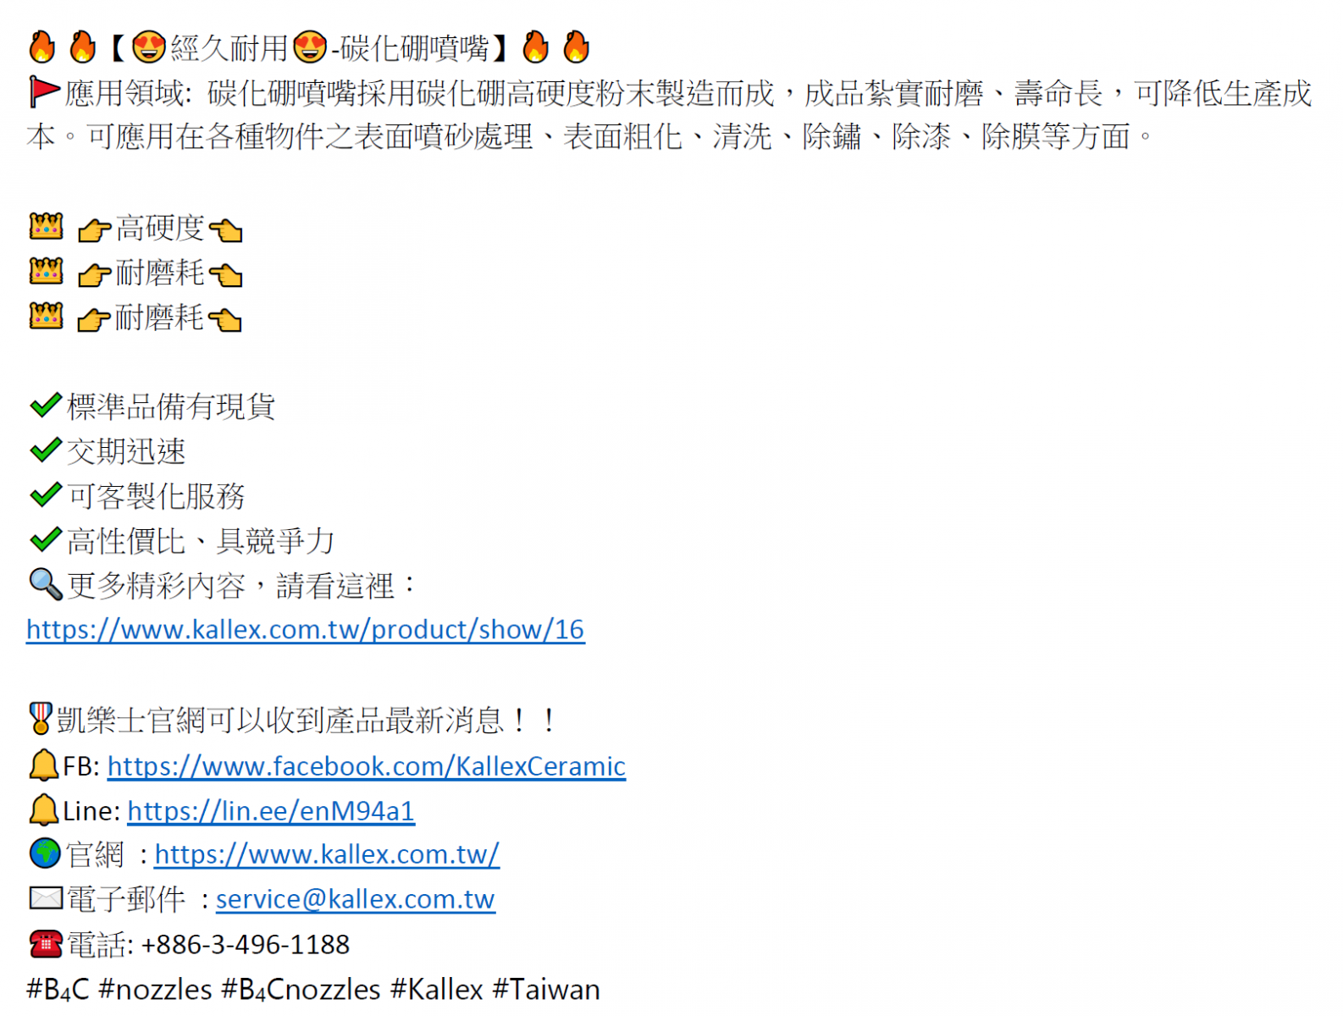Click the medal emoji before 凱樂士官網
1343x1016 pixels.
click(x=40, y=719)
